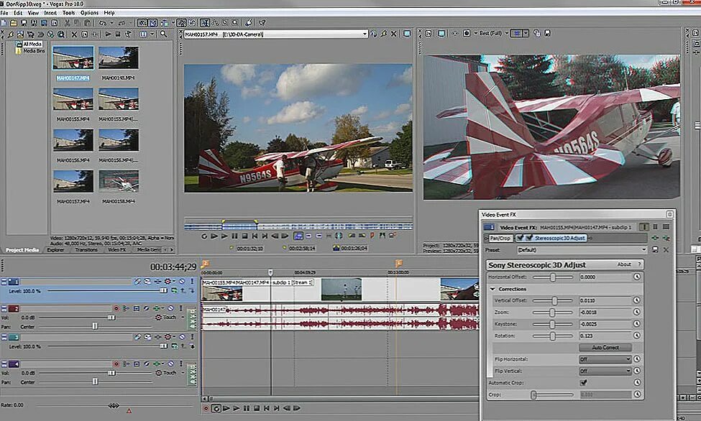The width and height of the screenshot is (701, 421).
Task: Mute video track 3
Action: click(x=181, y=336)
